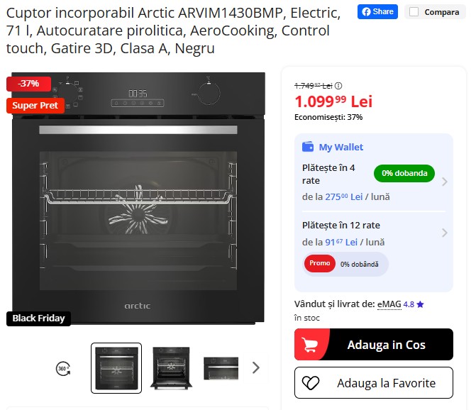Select the open-door oven thumbnail

(x=171, y=368)
